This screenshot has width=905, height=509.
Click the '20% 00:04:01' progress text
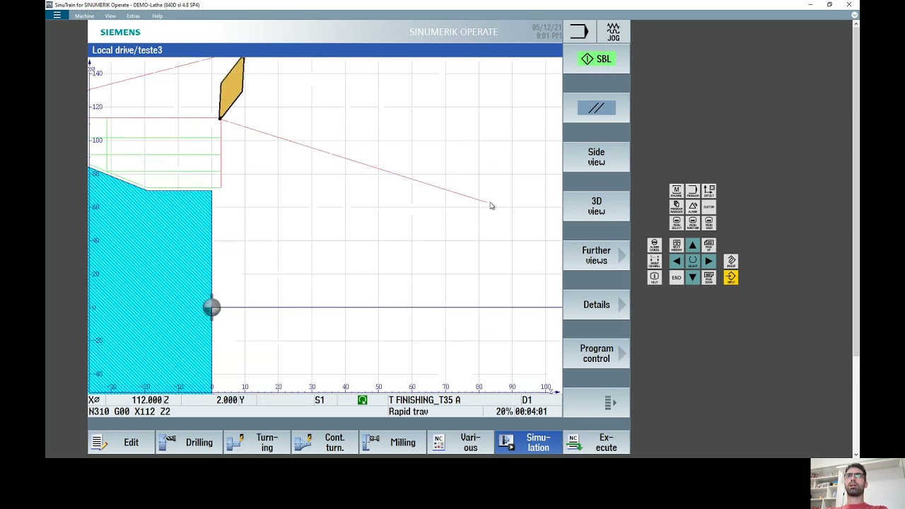coord(521,411)
